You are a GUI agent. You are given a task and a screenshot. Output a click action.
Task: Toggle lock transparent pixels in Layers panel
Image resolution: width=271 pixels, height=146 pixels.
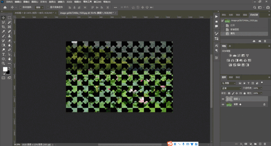click(x=229, y=93)
